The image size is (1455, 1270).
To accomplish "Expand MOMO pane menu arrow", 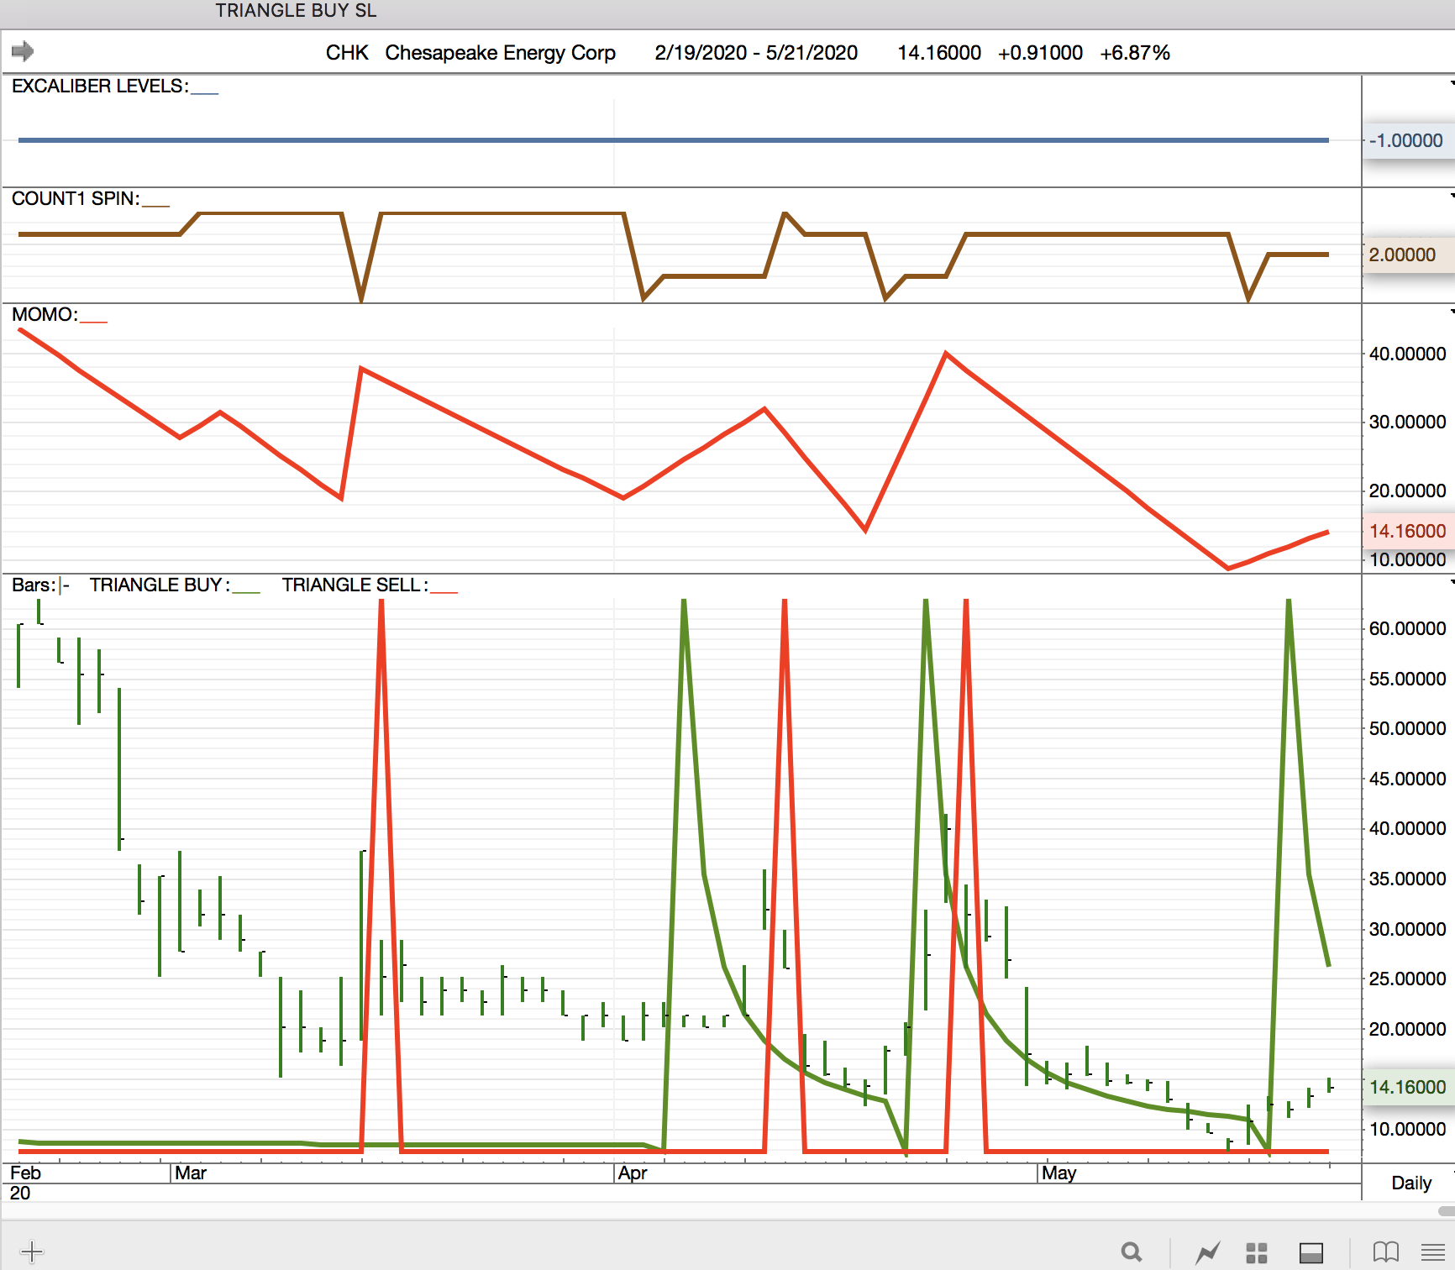I will pyautogui.click(x=1452, y=311).
